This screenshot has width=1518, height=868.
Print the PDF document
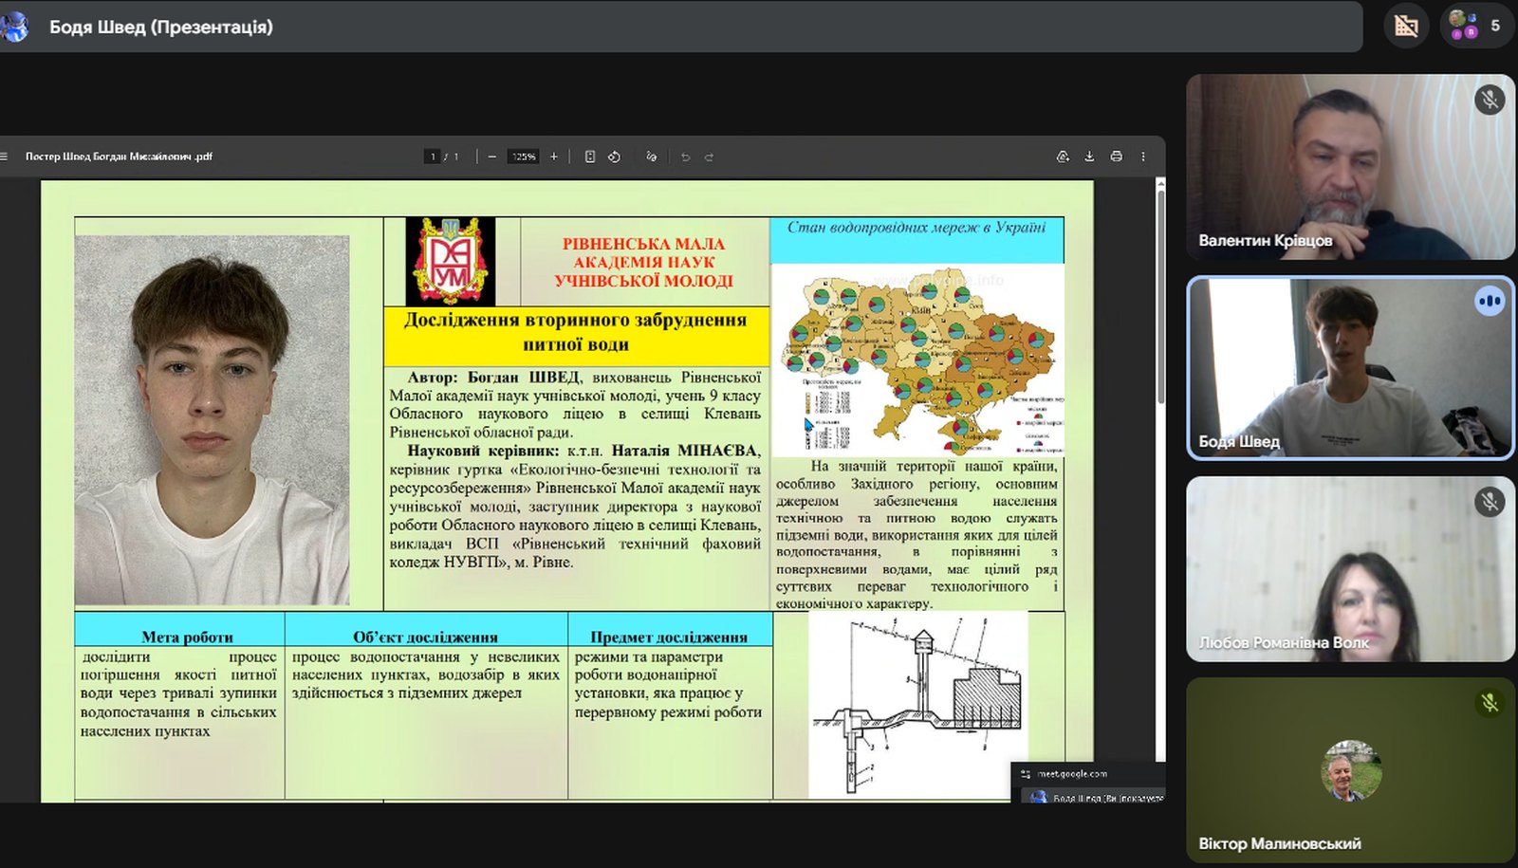[x=1116, y=157]
